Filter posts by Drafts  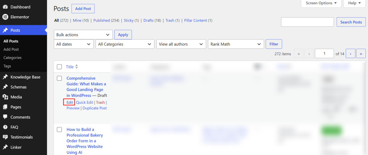(x=148, y=20)
